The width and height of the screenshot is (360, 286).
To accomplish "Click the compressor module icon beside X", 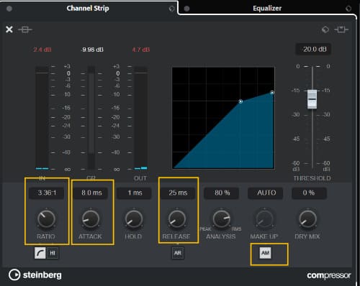I will click(x=25, y=29).
